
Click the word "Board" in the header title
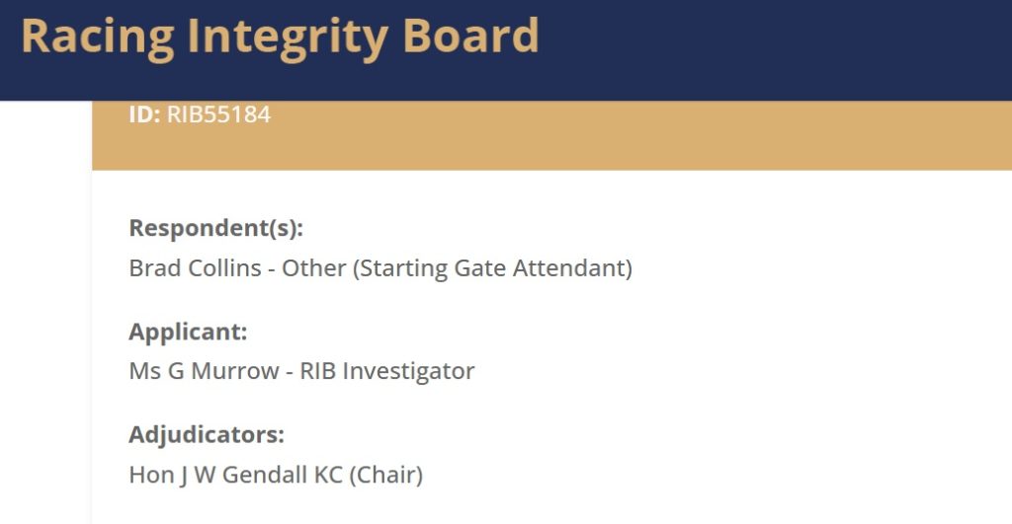coord(470,35)
